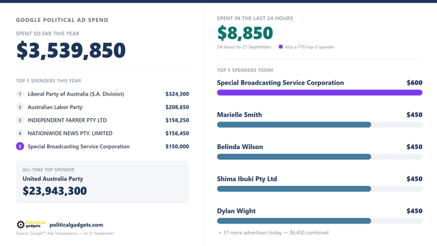Click the $150,000 amount
This screenshot has height=246, width=437.
point(178,146)
